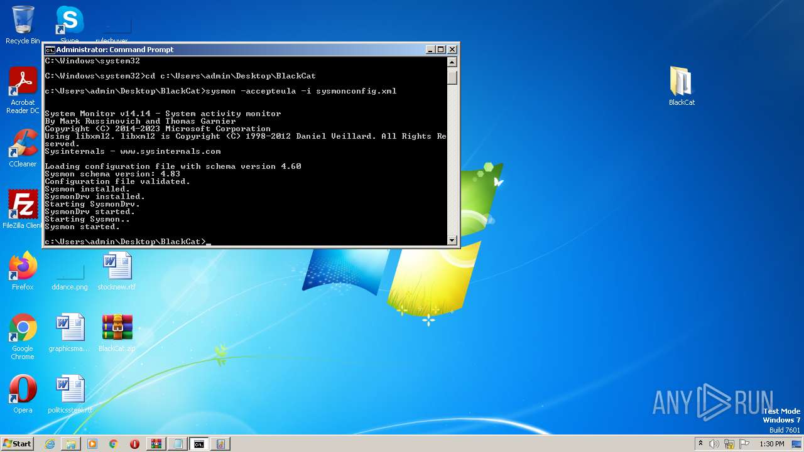This screenshot has height=452, width=804.
Task: Launch Firefox from the desktop
Action: 23,271
